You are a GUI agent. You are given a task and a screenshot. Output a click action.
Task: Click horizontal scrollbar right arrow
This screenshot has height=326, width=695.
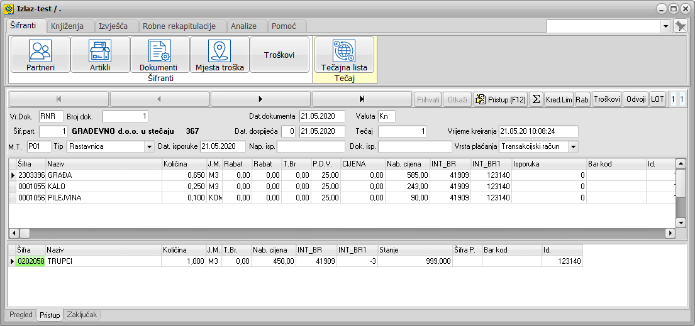pos(670,232)
